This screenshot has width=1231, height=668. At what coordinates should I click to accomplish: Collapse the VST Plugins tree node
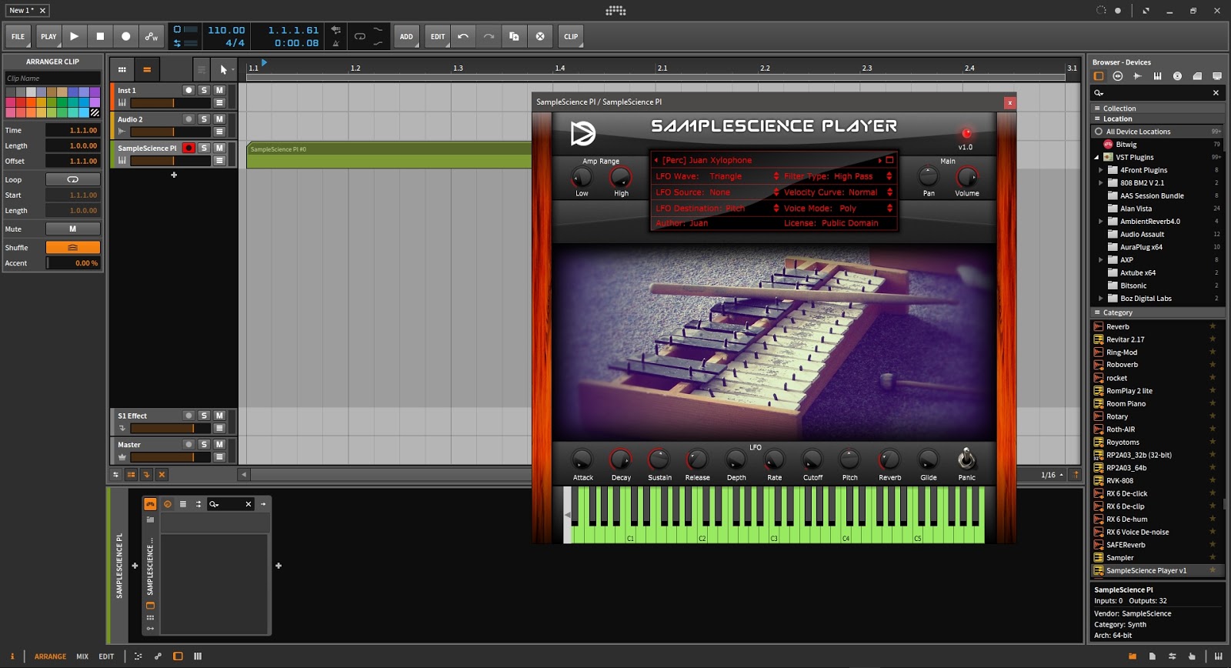(x=1096, y=157)
